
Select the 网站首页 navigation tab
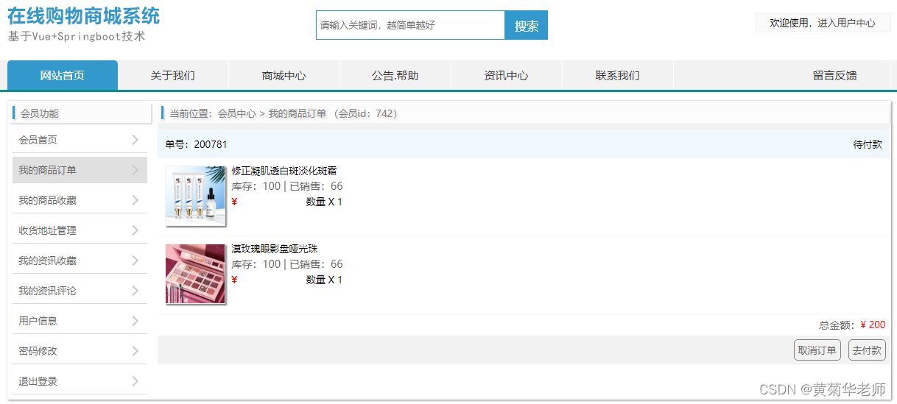click(x=63, y=75)
